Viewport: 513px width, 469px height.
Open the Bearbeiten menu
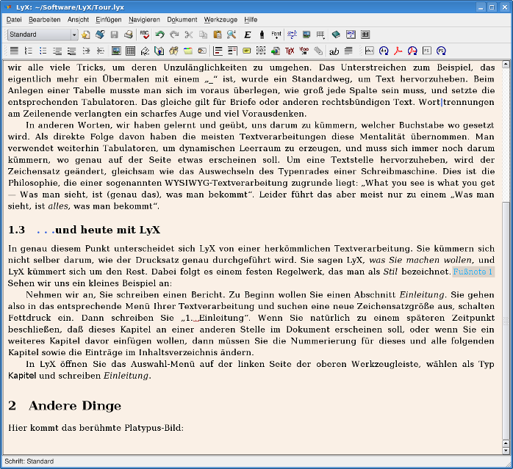click(45, 20)
